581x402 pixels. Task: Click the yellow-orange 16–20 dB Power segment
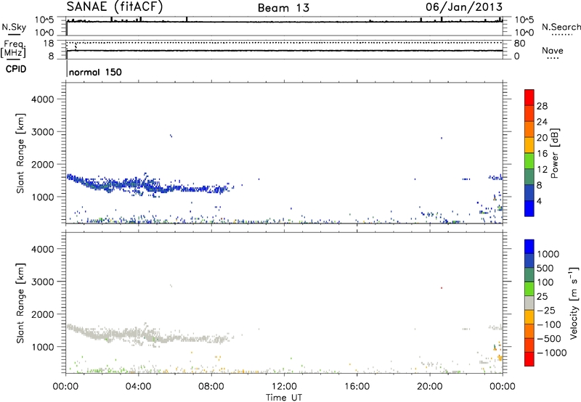(529, 145)
